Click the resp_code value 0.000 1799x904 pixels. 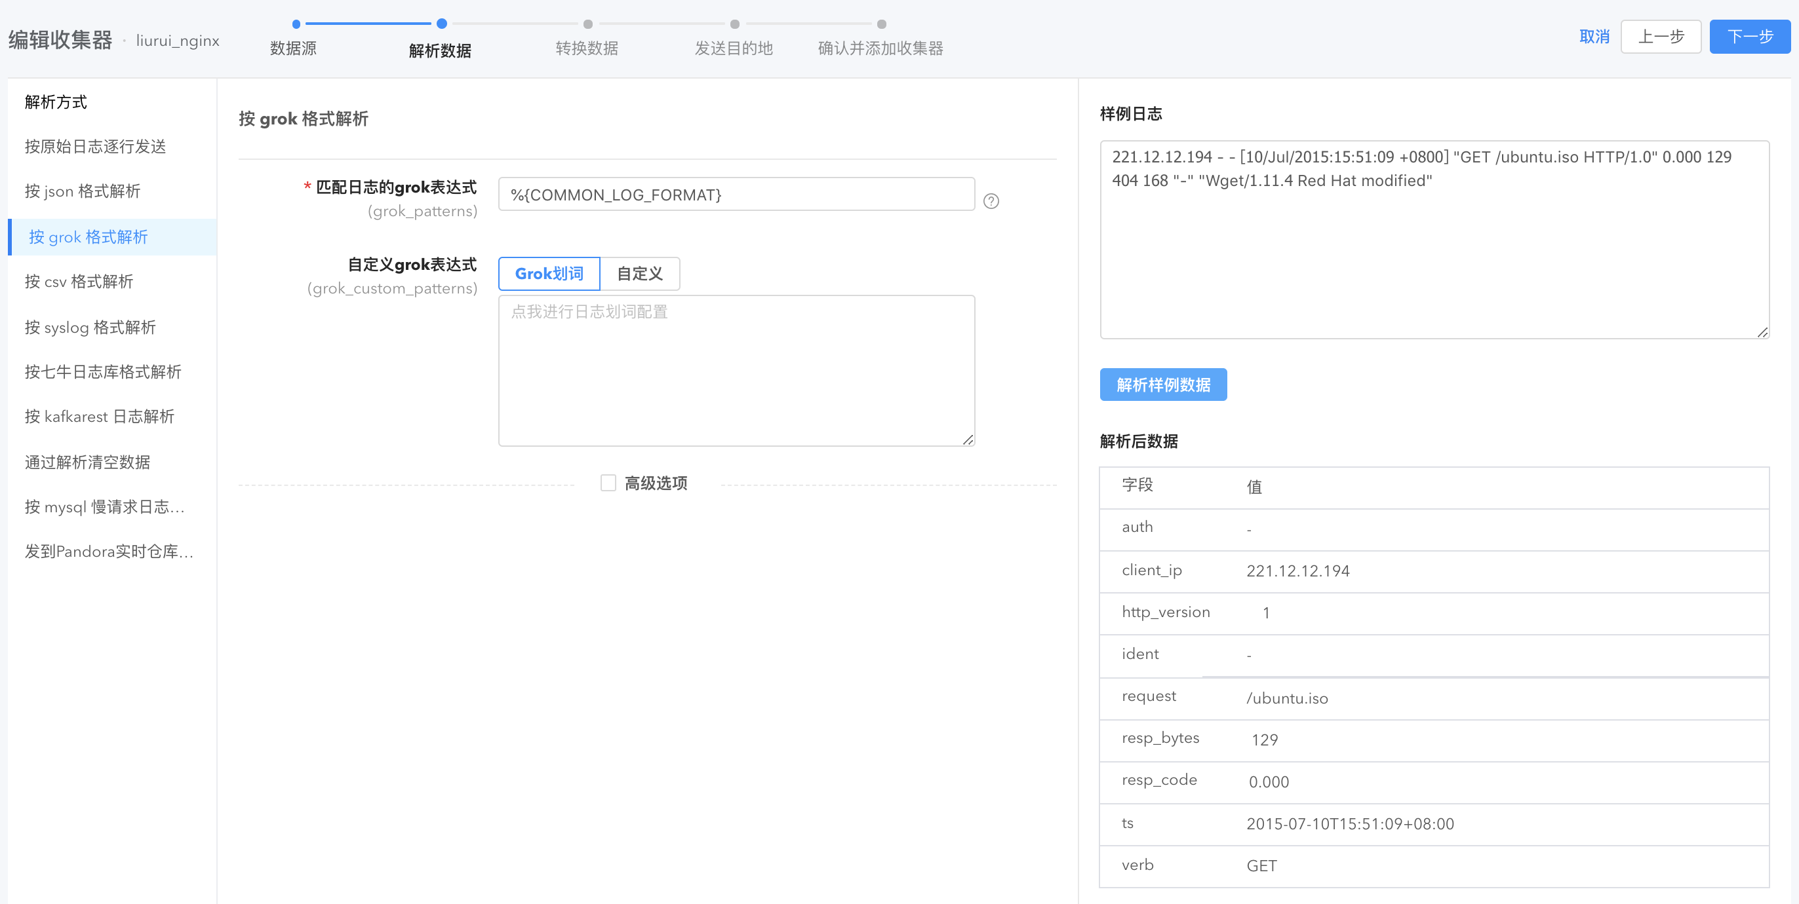(1269, 782)
